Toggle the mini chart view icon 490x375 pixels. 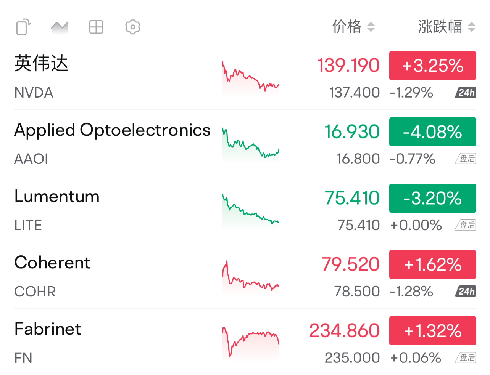point(59,27)
